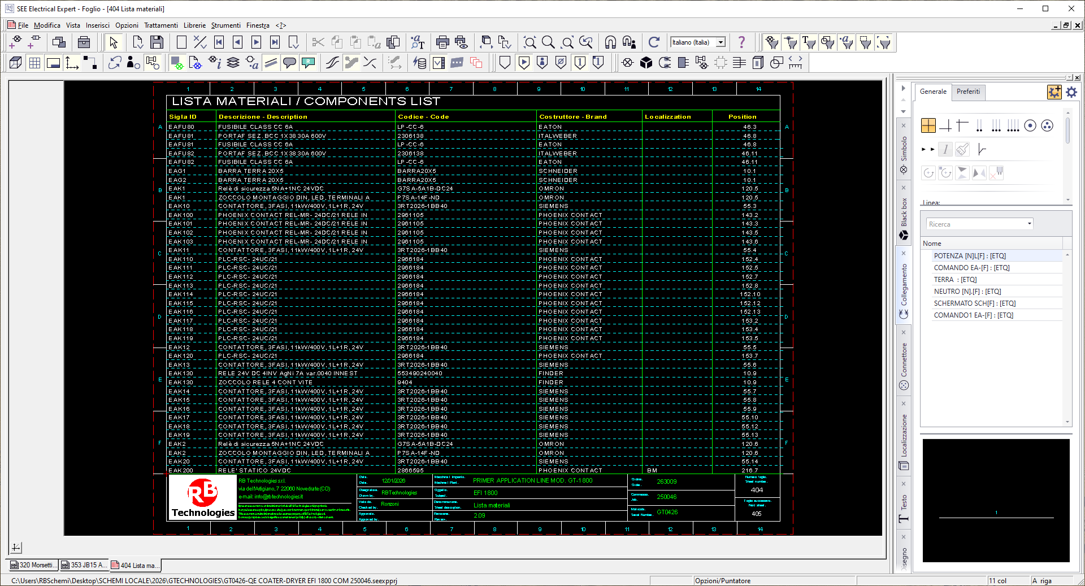This screenshot has height=586, width=1085.
Task: Click the scissors Cut icon
Action: 318,42
